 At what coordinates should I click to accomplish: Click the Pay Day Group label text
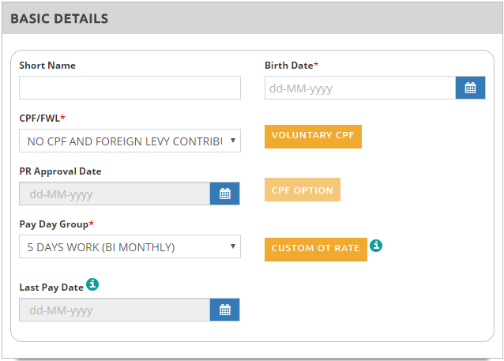tap(55, 224)
